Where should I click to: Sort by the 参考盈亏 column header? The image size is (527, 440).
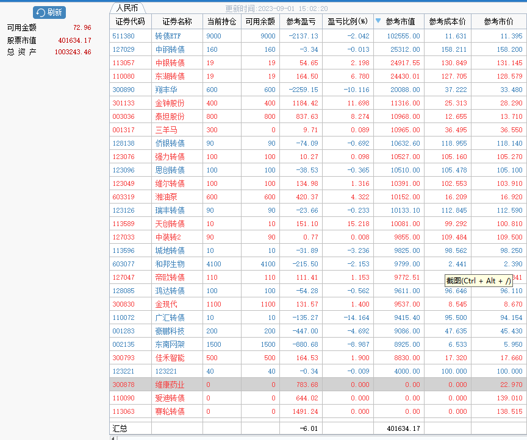pos(301,21)
